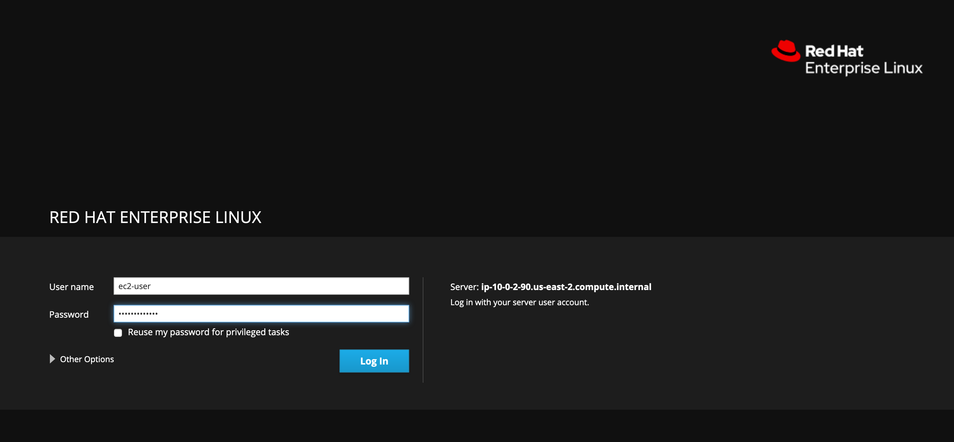Click 'Log in with your server user account.' text
Image resolution: width=954 pixels, height=442 pixels.
tap(519, 303)
